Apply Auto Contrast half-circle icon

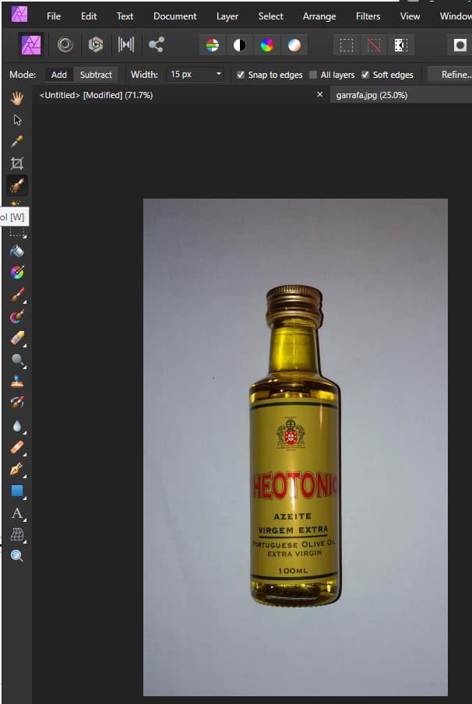[x=239, y=45]
